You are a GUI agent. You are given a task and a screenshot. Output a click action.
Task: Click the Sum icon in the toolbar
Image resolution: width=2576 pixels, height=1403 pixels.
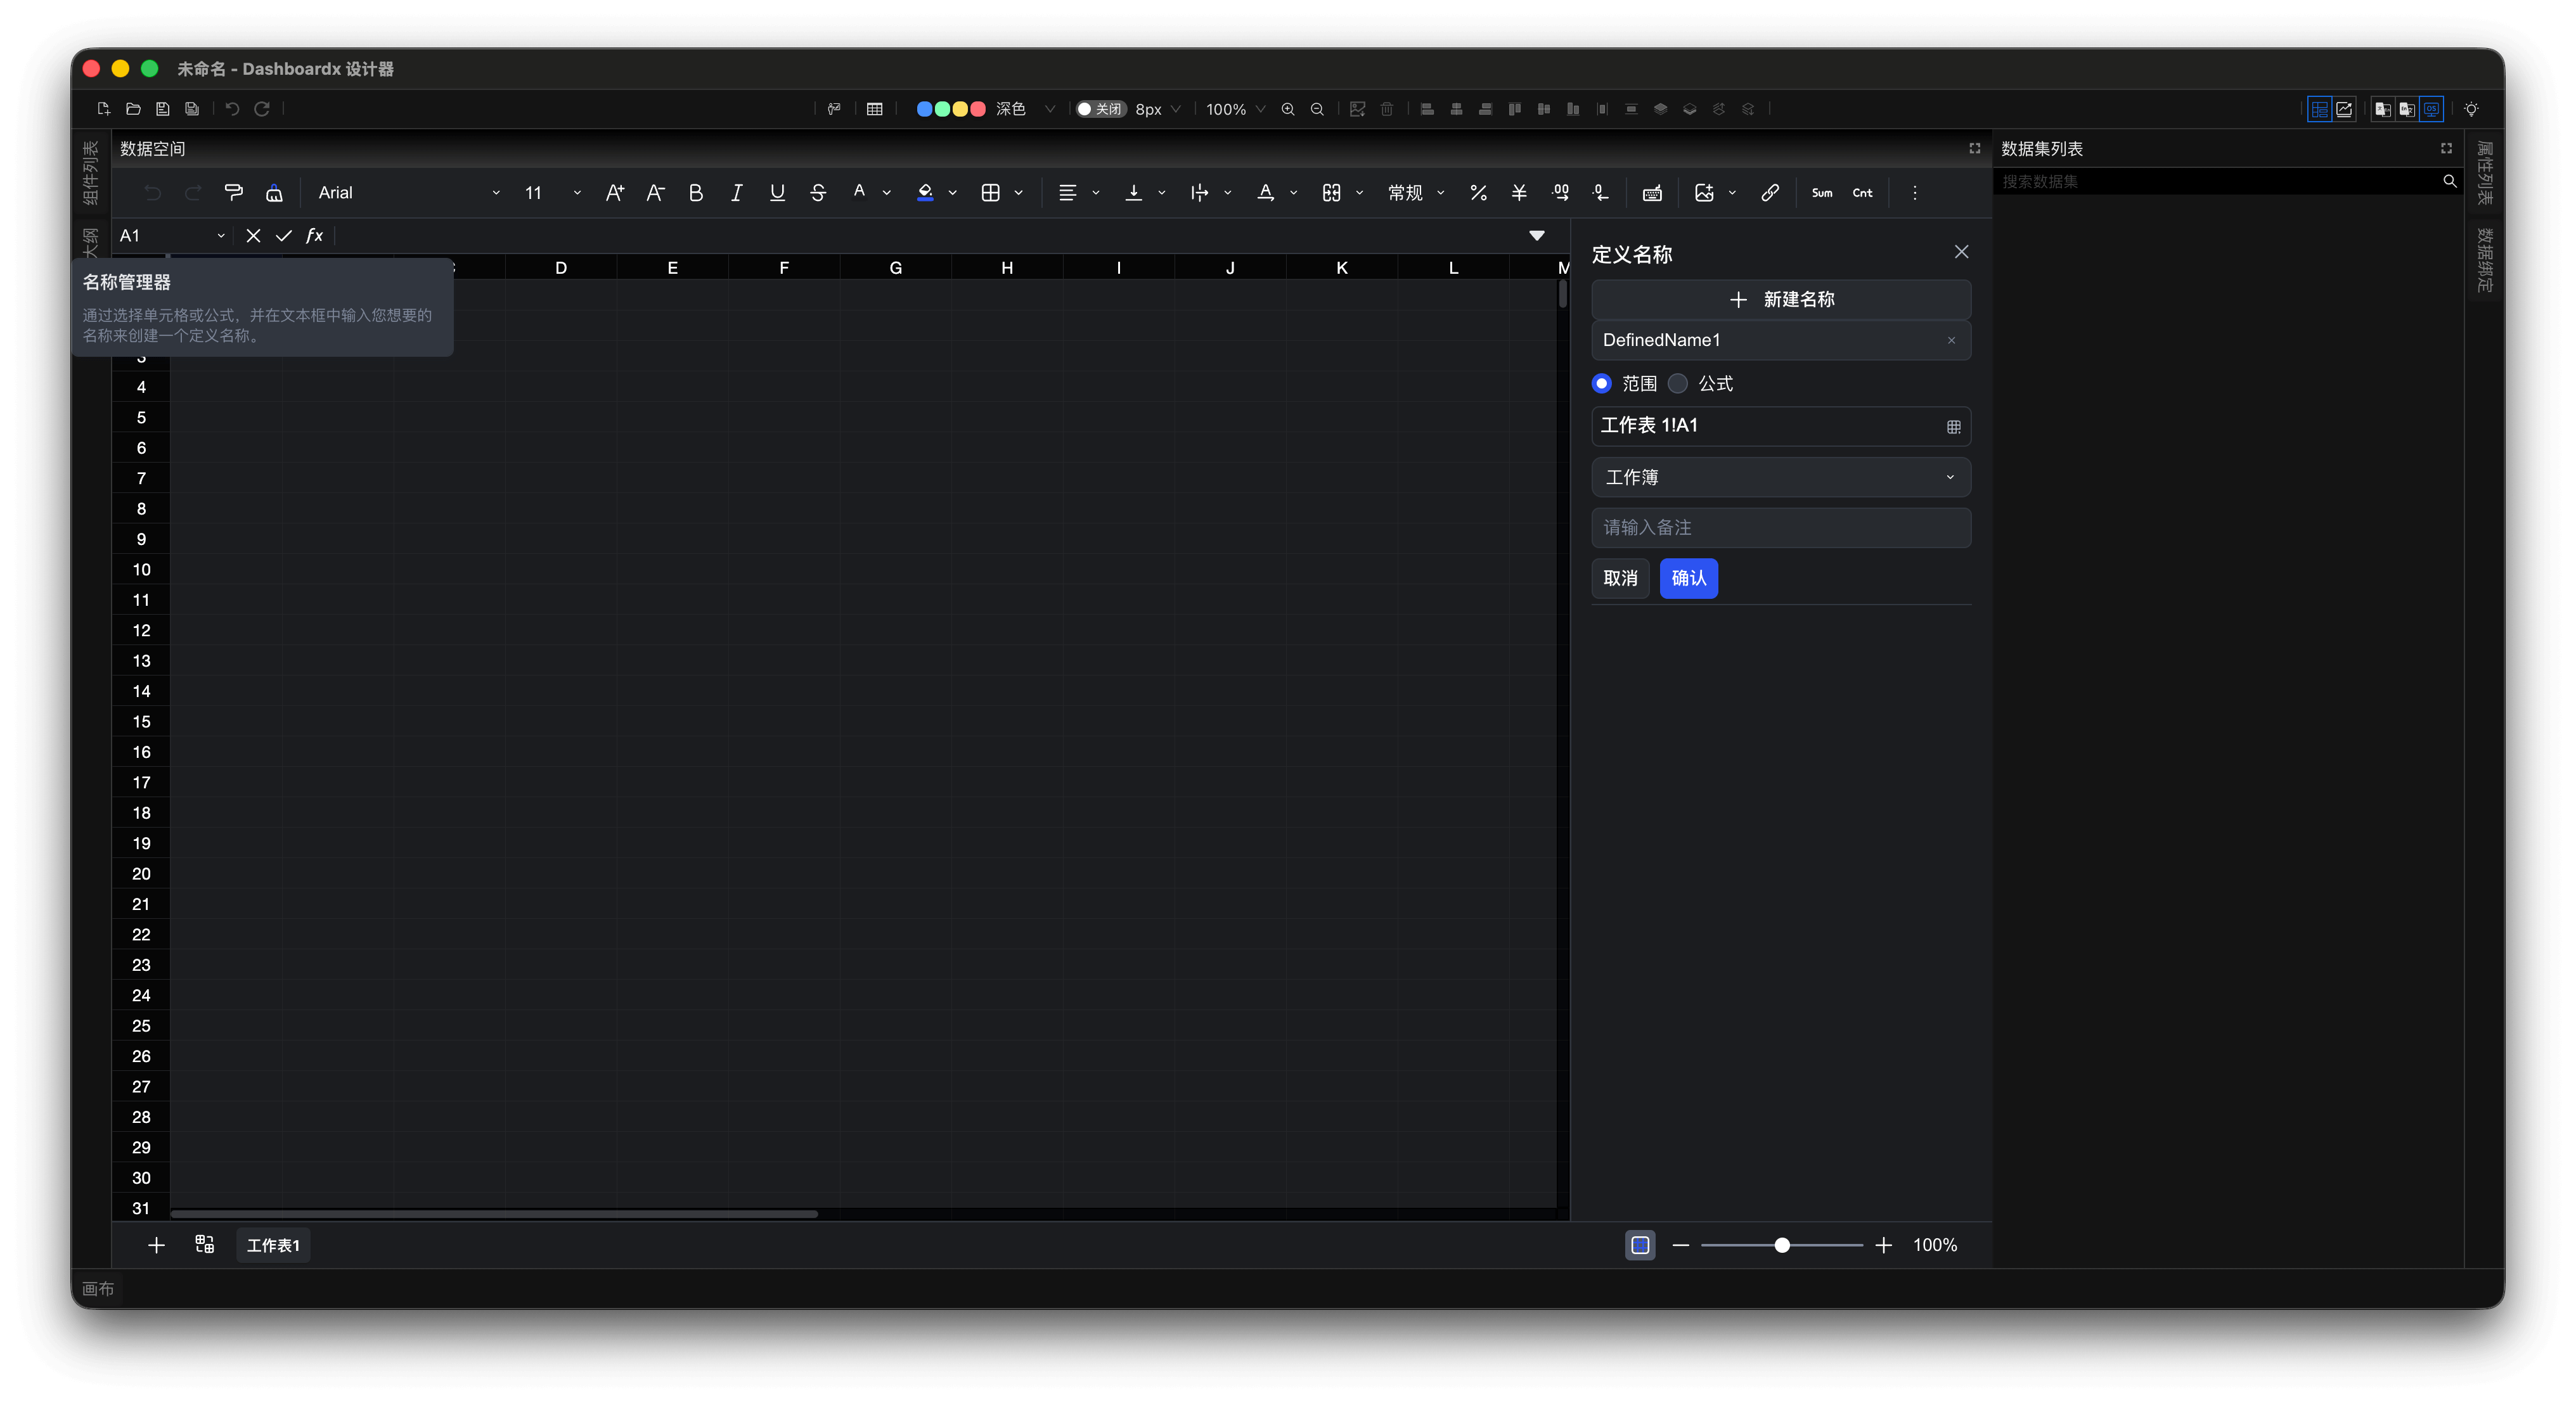(1821, 192)
